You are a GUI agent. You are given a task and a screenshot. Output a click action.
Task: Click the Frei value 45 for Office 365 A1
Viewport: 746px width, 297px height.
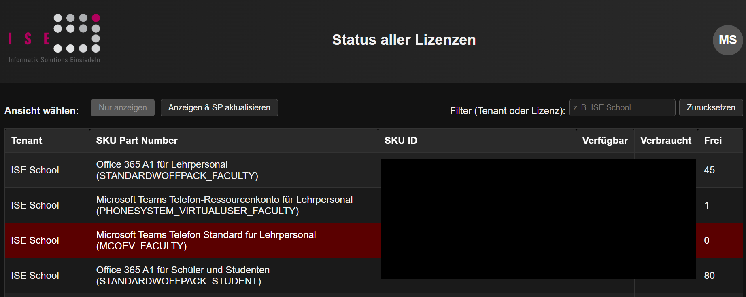(710, 170)
